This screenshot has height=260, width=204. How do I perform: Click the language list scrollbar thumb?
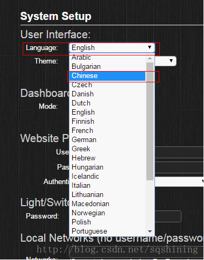(x=150, y=121)
